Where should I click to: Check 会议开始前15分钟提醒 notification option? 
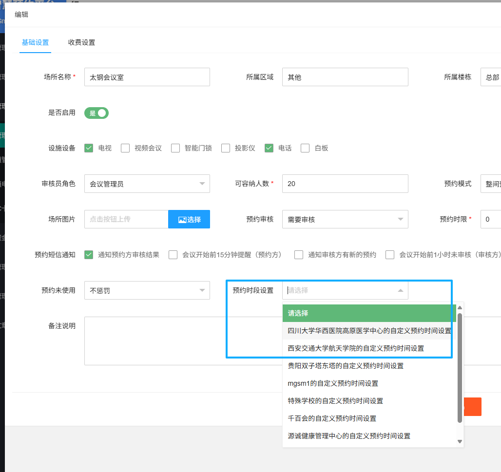(x=173, y=255)
